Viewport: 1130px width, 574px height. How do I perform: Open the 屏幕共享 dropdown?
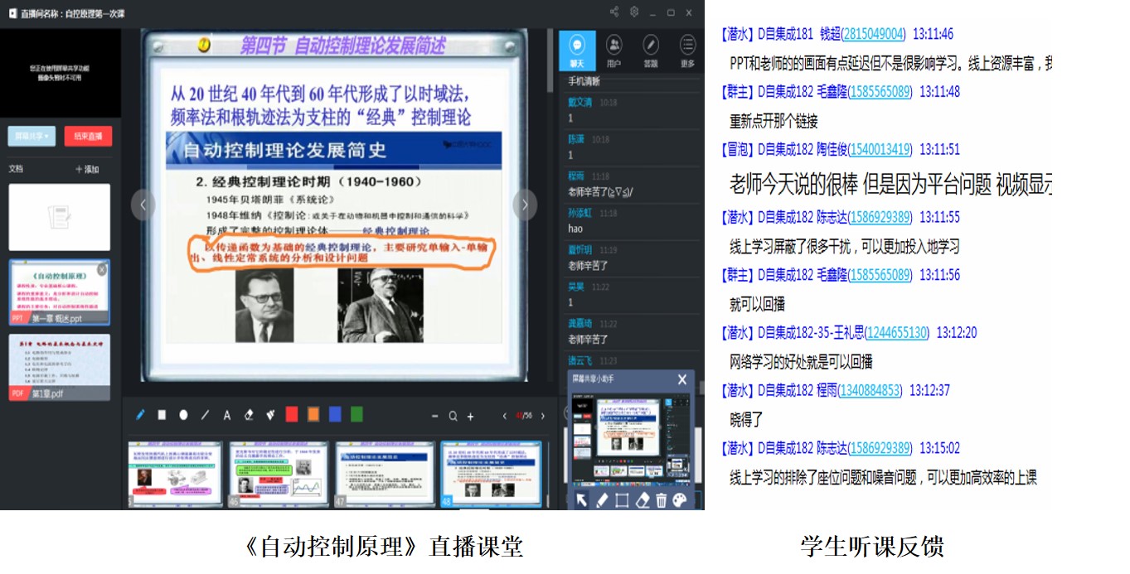(x=32, y=136)
